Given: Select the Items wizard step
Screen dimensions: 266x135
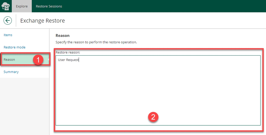Looking at the screenshot, I should pos(8,35).
